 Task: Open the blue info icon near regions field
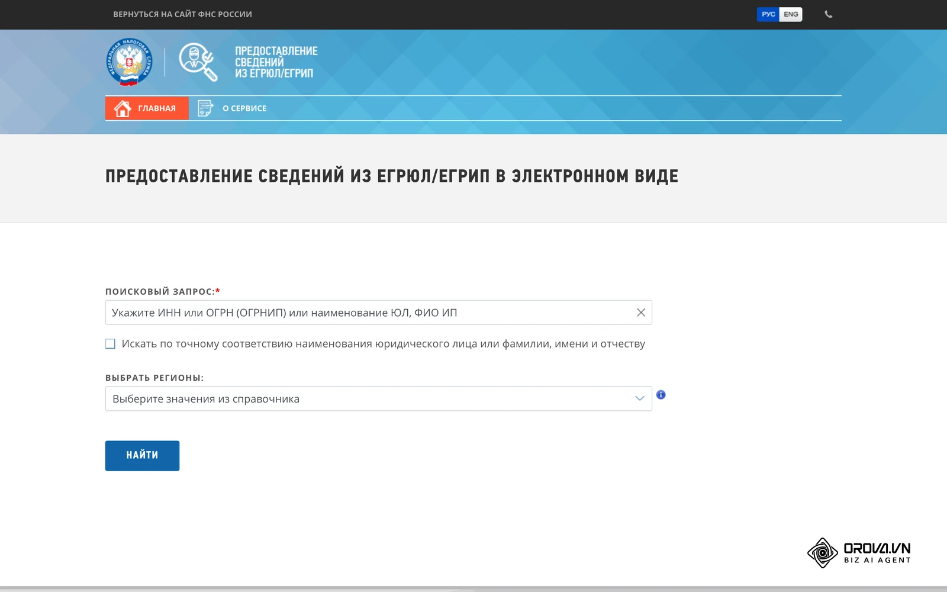(661, 395)
